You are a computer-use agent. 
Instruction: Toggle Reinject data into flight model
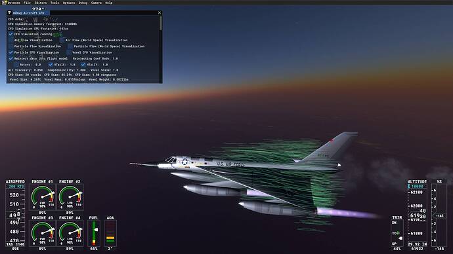(x=11, y=58)
